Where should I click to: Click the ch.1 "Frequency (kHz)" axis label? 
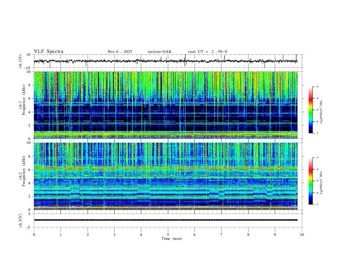pyautogui.click(x=24, y=101)
